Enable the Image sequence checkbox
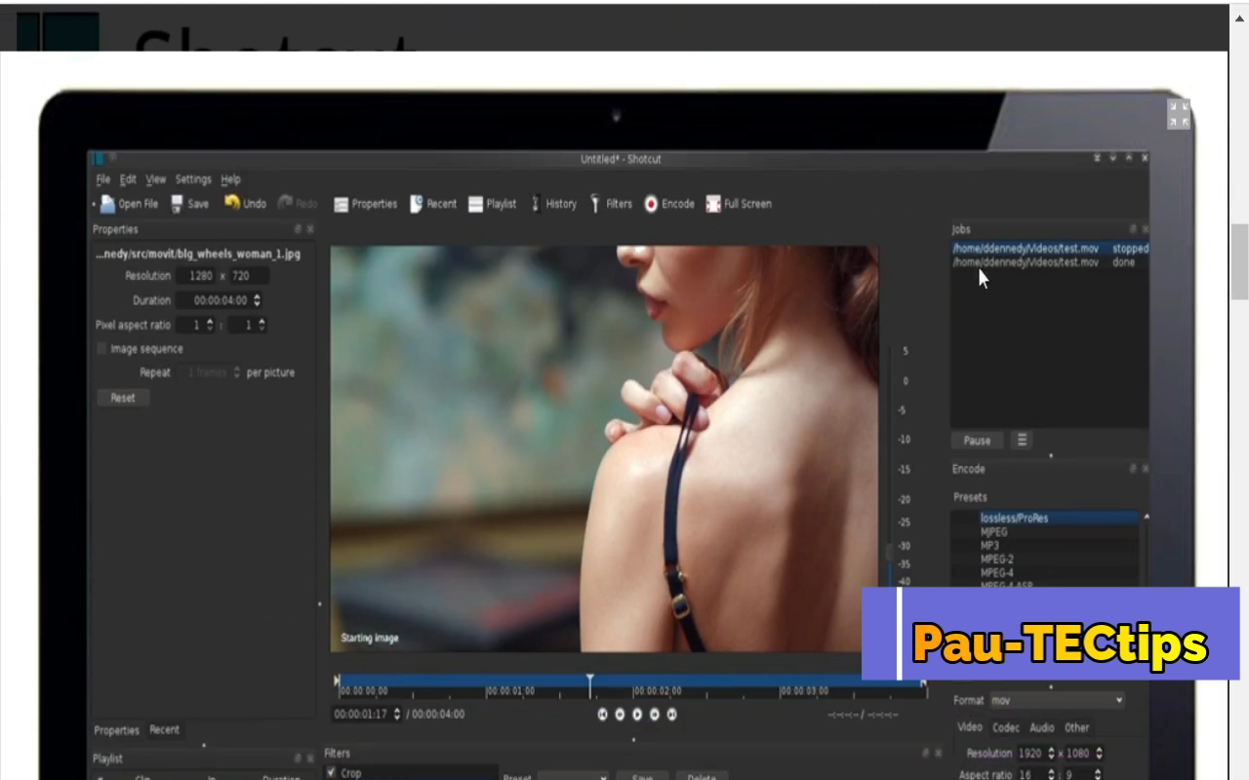Viewport: 1249px width, 780px height. tap(101, 349)
